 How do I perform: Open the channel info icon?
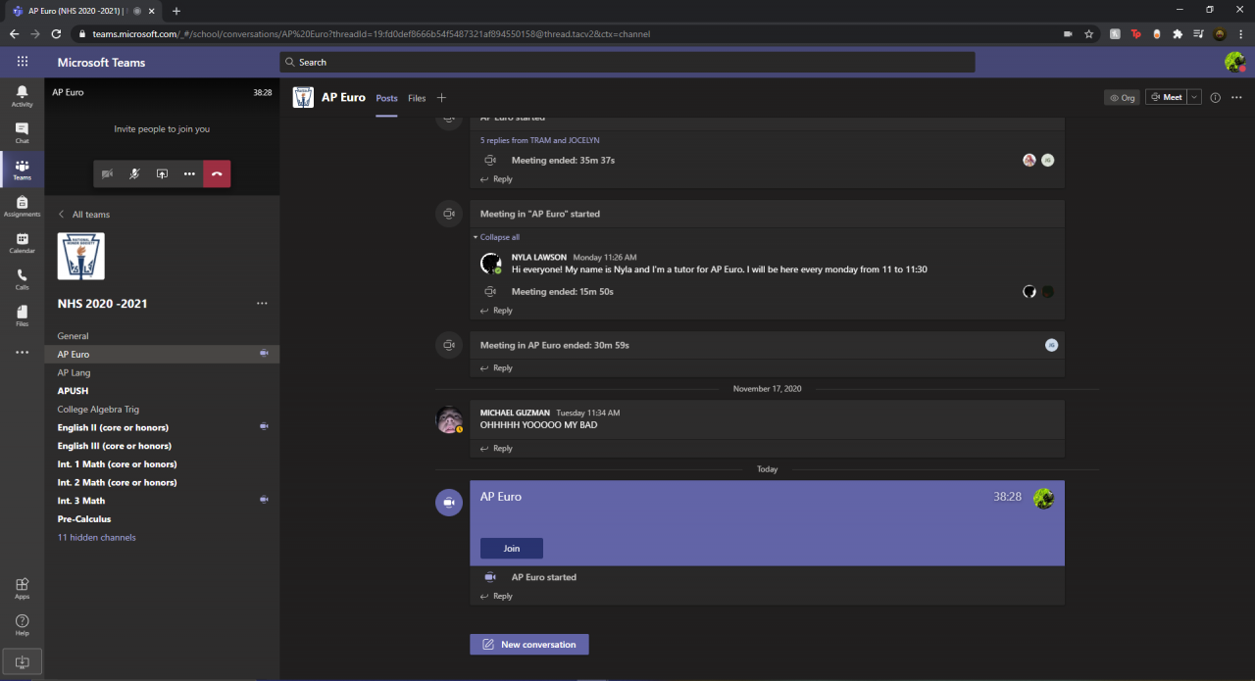click(1216, 97)
